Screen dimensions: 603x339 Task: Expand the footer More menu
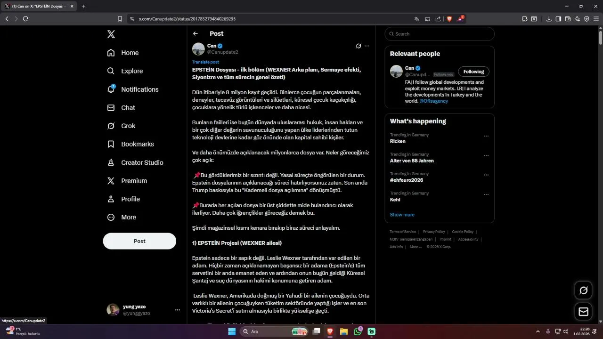(416, 247)
